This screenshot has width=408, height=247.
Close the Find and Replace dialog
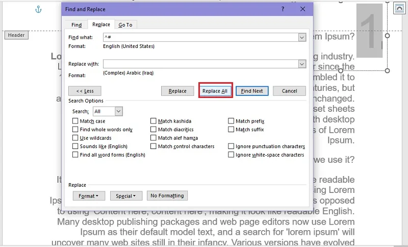coord(302,9)
